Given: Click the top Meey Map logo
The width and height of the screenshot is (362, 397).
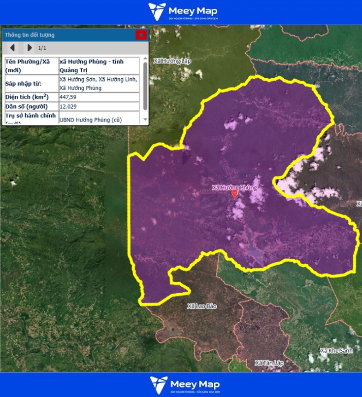Looking at the screenshot, I should [x=183, y=12].
